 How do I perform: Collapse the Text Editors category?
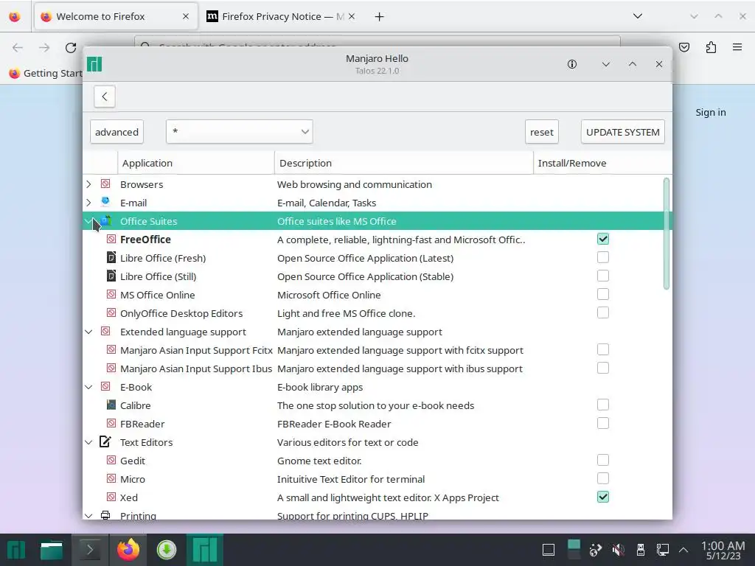tap(88, 442)
